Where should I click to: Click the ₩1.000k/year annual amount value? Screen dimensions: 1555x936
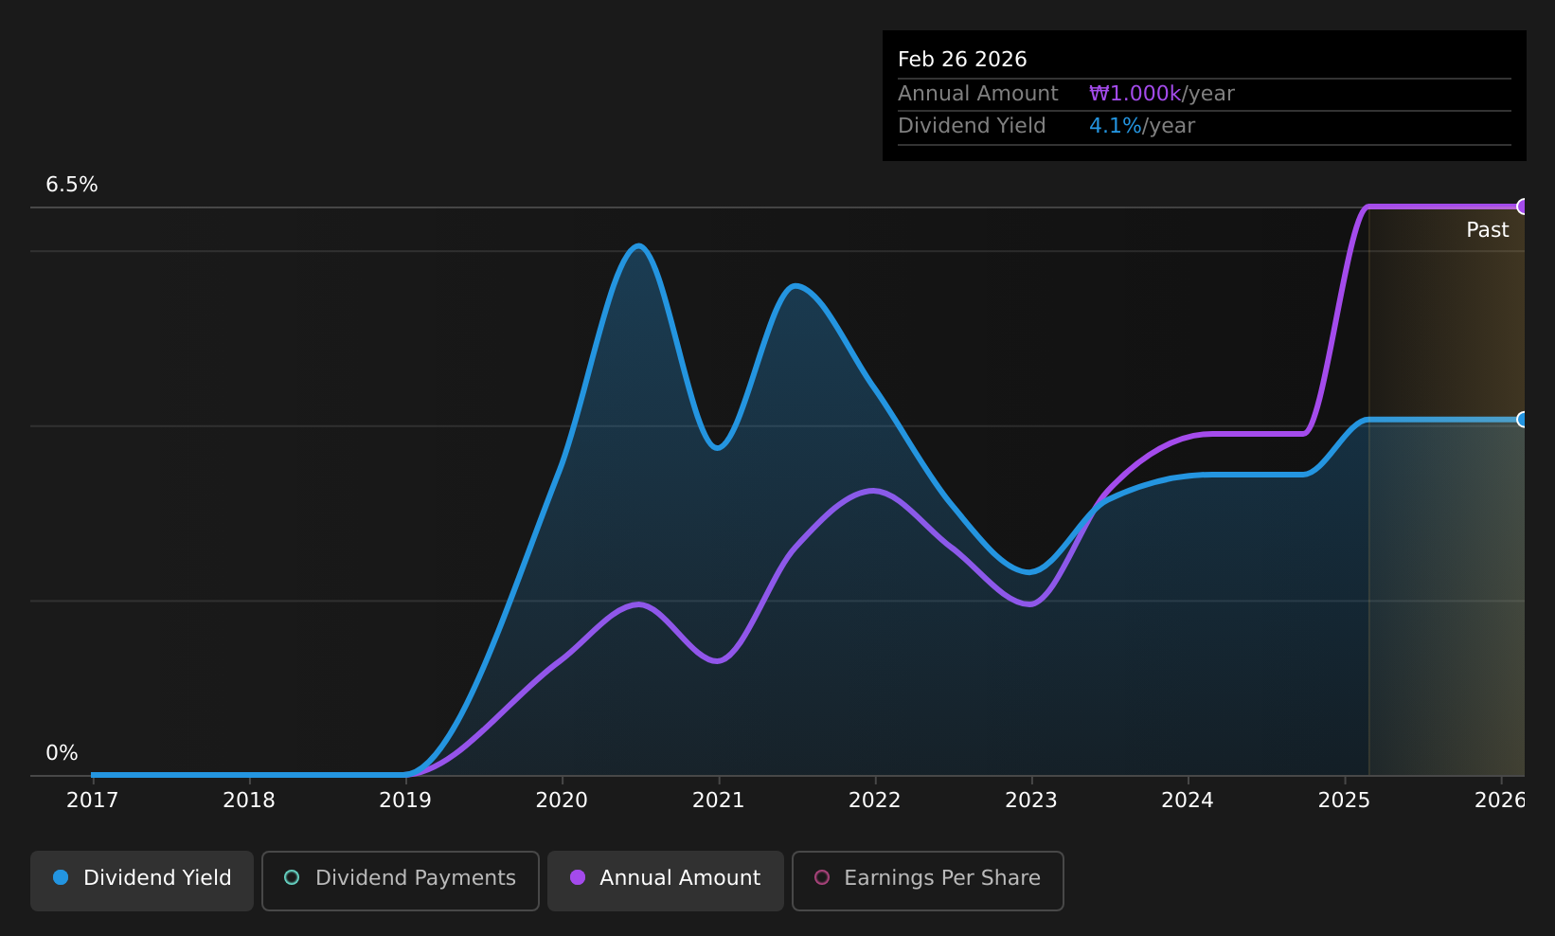[1162, 94]
